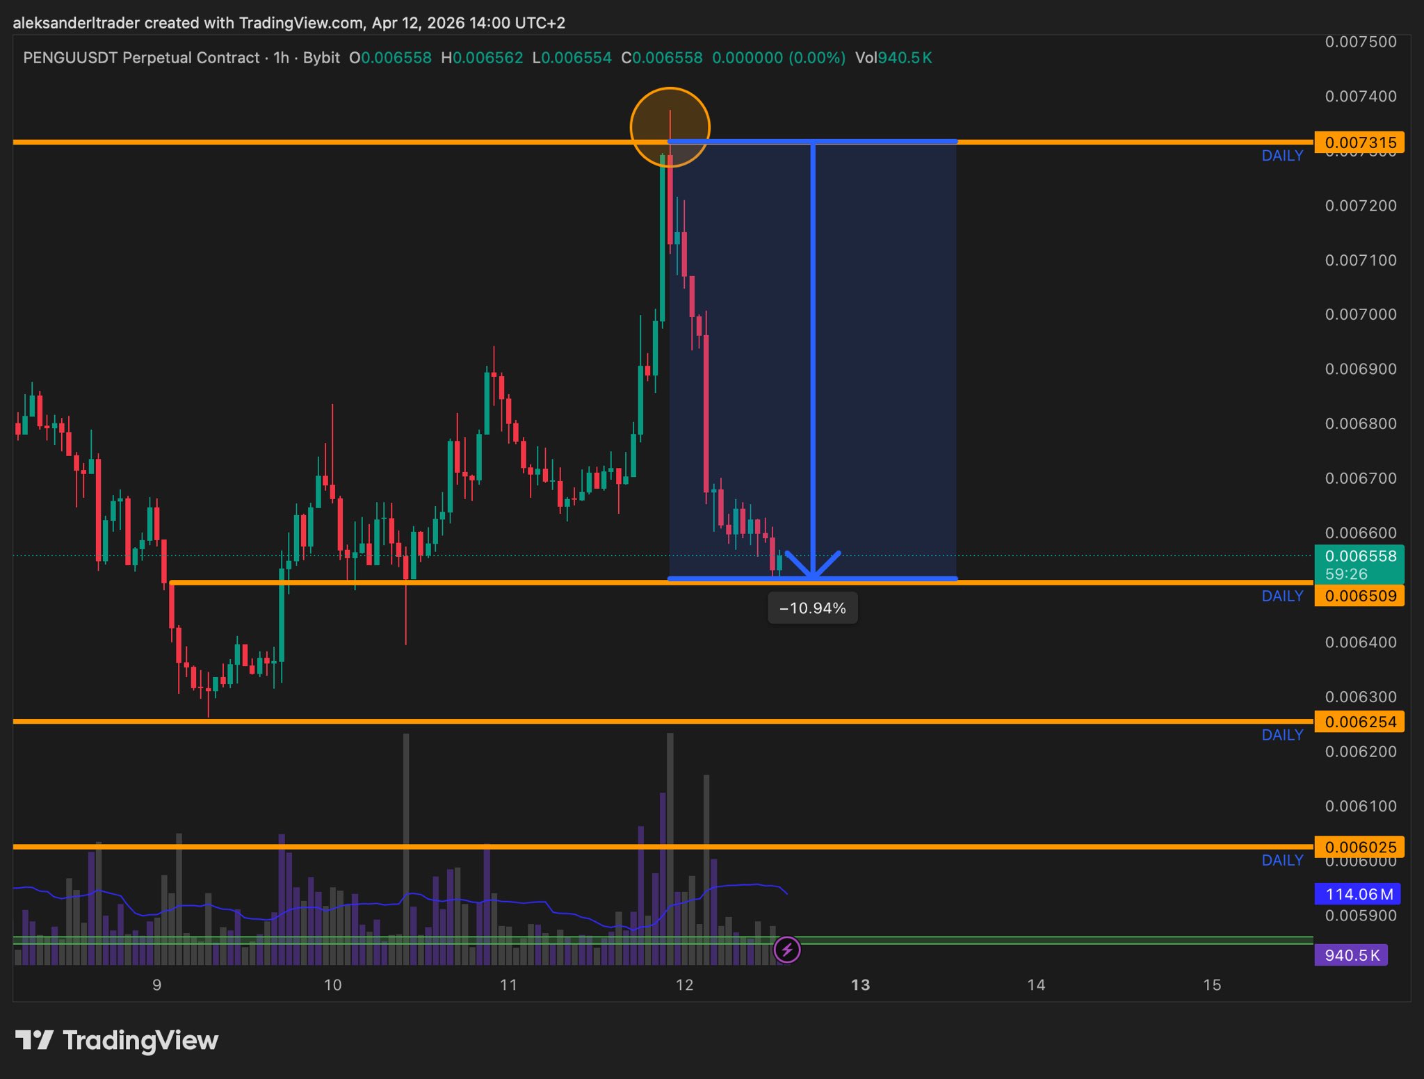
Task: Click the orange circle highlighting the peak
Action: click(x=670, y=127)
